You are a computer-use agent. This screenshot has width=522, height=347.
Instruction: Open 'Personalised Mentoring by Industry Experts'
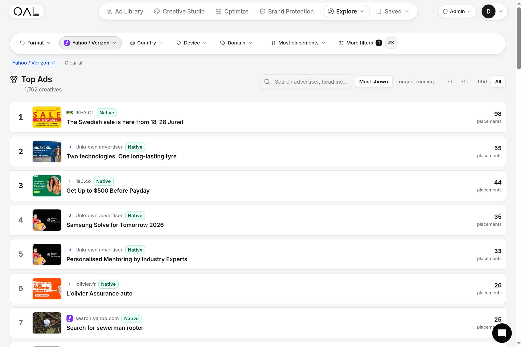[x=127, y=259]
